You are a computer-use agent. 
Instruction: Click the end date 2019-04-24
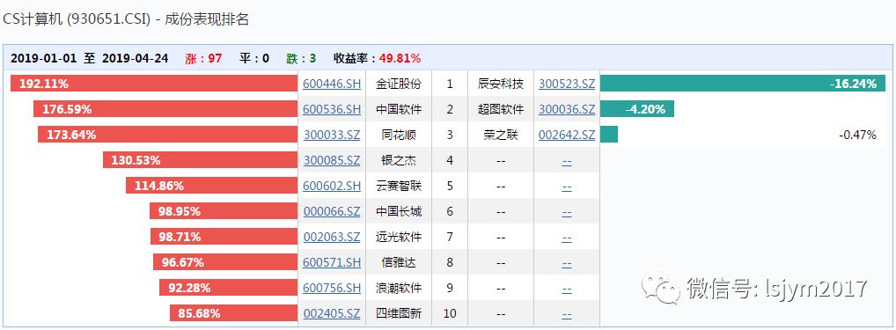click(136, 58)
